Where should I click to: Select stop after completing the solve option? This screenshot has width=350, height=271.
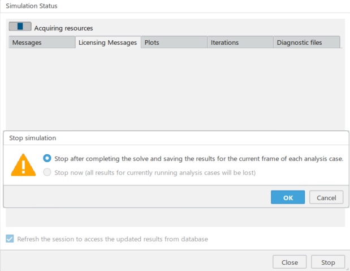coord(47,158)
